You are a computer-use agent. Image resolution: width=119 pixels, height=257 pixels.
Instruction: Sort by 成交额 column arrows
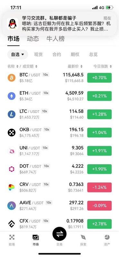tap(36, 66)
